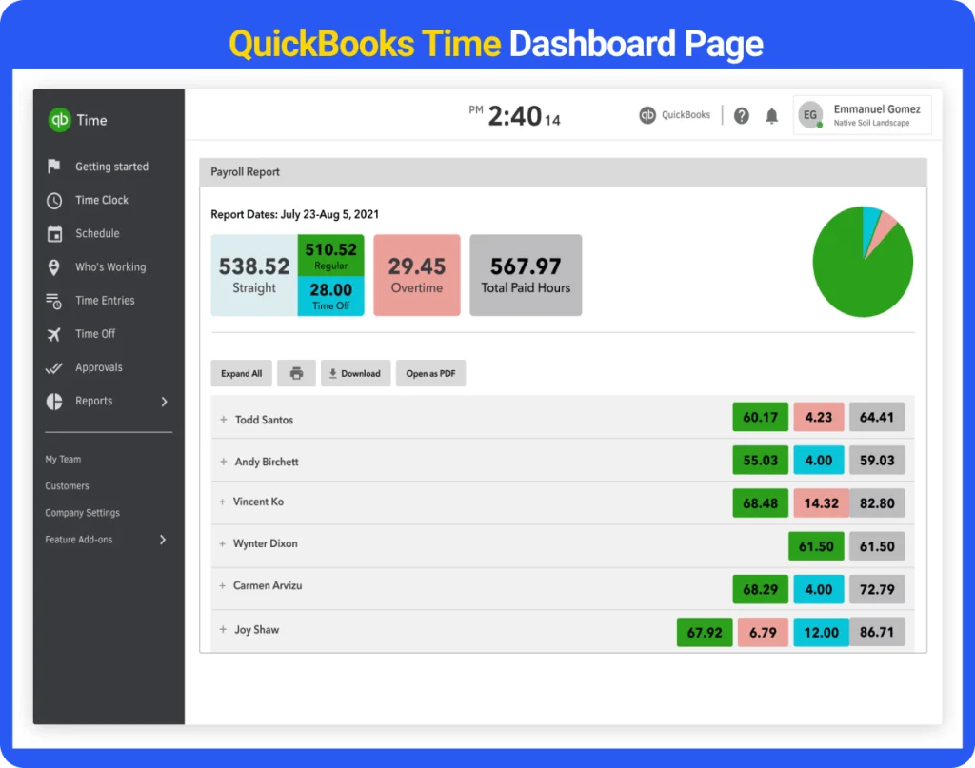Open Company Settings link

82,513
